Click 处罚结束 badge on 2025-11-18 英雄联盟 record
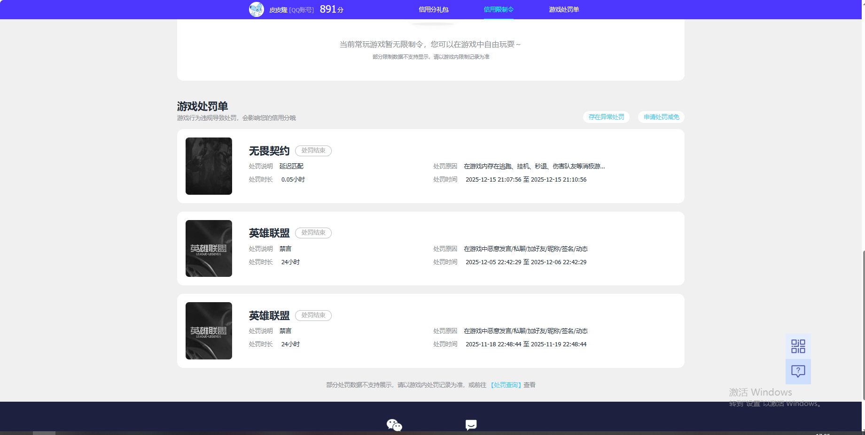Viewport: 865px width, 435px height. point(313,315)
